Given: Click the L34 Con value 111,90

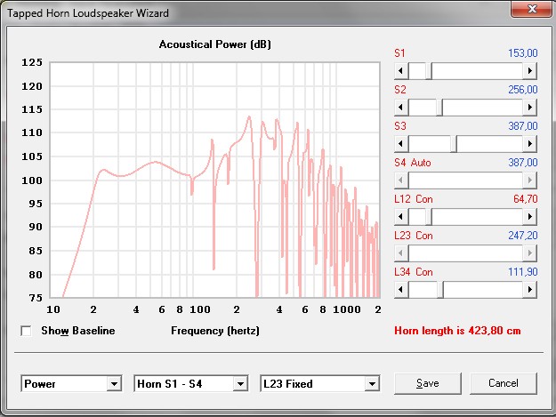Looking at the screenshot, I should 523,272.
